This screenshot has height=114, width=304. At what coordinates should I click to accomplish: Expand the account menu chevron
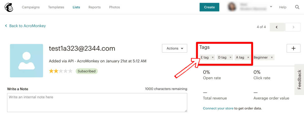point(271,7)
